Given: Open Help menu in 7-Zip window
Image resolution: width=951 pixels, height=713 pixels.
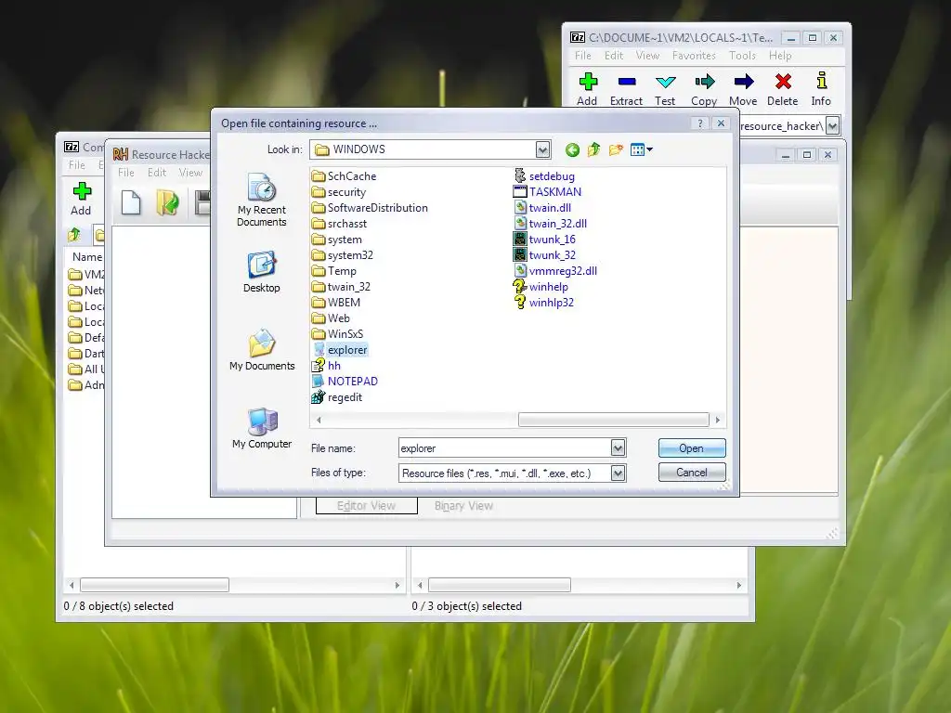Looking at the screenshot, I should (780, 56).
